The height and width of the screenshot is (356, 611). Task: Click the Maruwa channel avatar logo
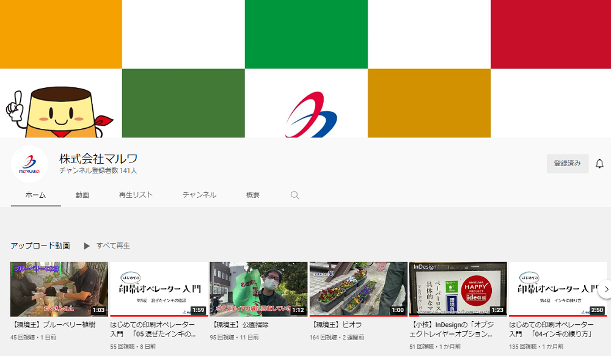(x=29, y=164)
